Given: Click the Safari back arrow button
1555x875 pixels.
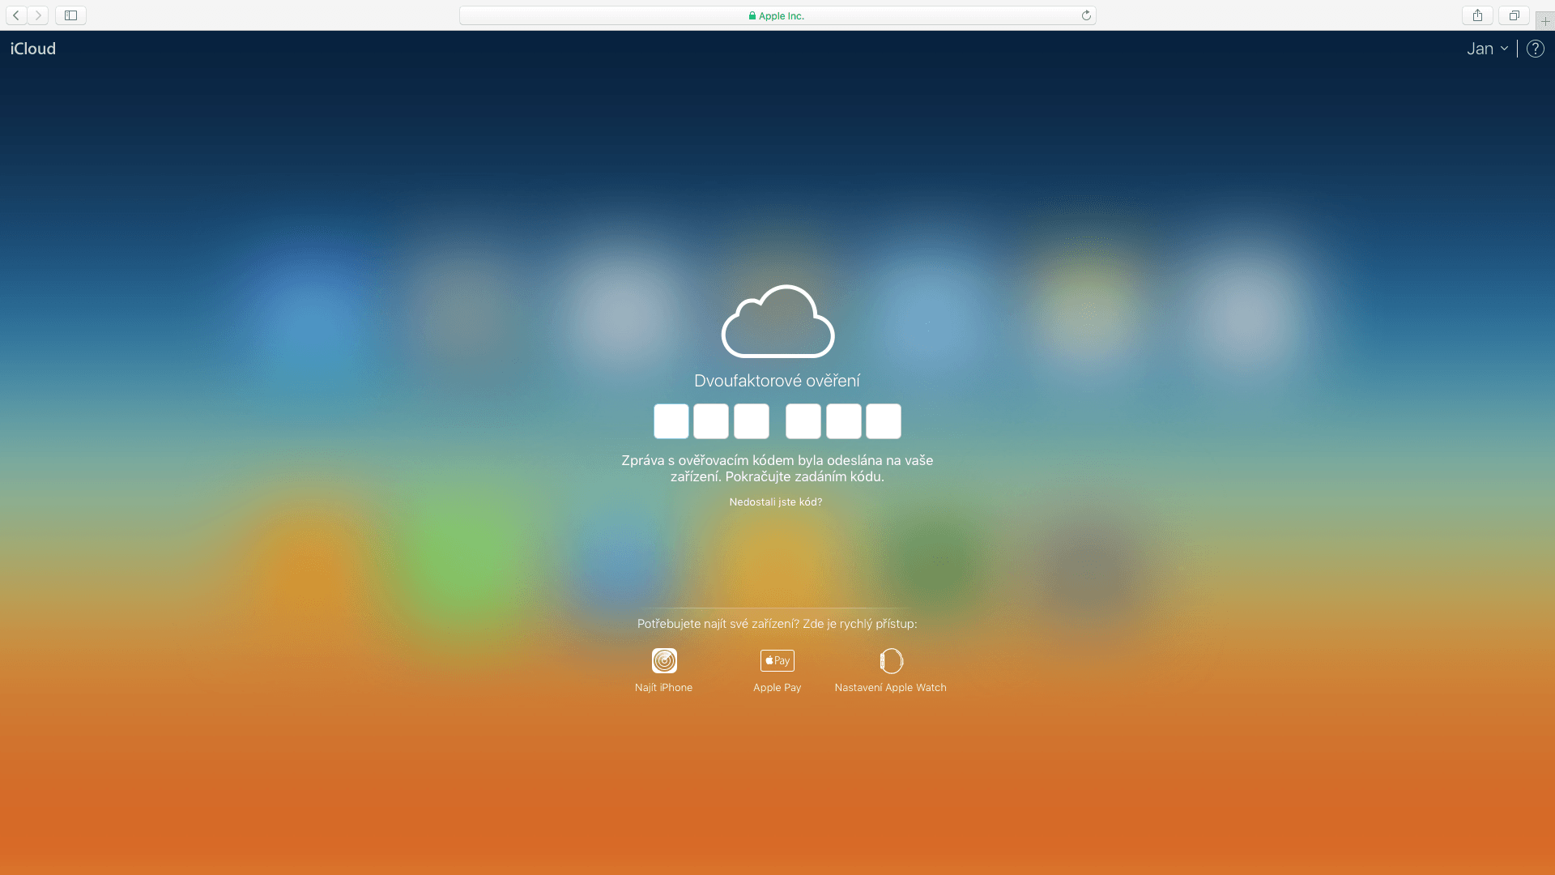Looking at the screenshot, I should point(16,15).
